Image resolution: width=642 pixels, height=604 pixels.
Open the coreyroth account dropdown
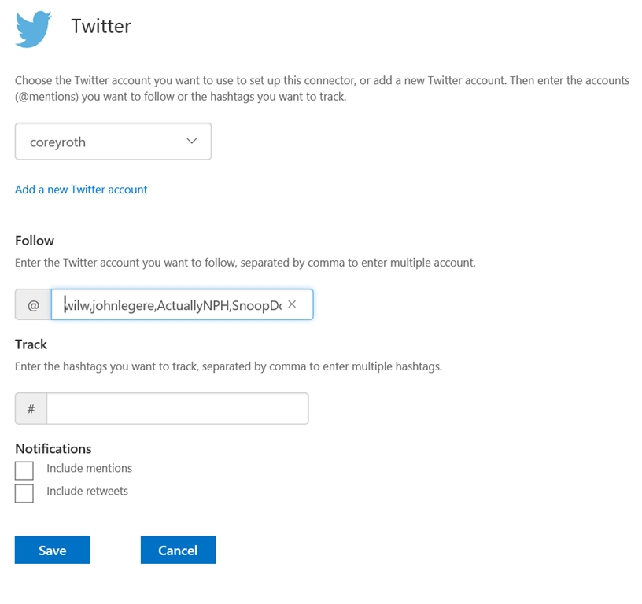click(113, 142)
